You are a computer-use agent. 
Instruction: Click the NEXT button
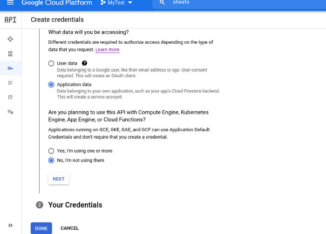(59, 179)
